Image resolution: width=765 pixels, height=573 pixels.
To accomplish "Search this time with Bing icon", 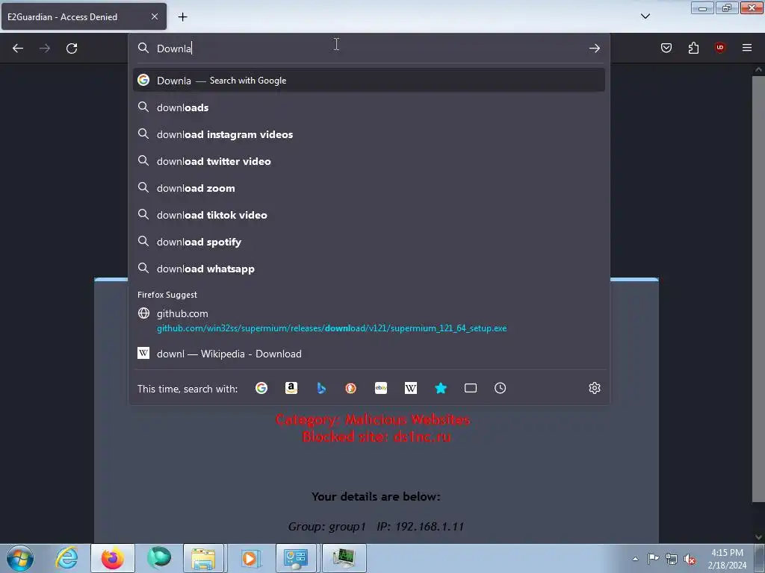I will click(x=321, y=388).
